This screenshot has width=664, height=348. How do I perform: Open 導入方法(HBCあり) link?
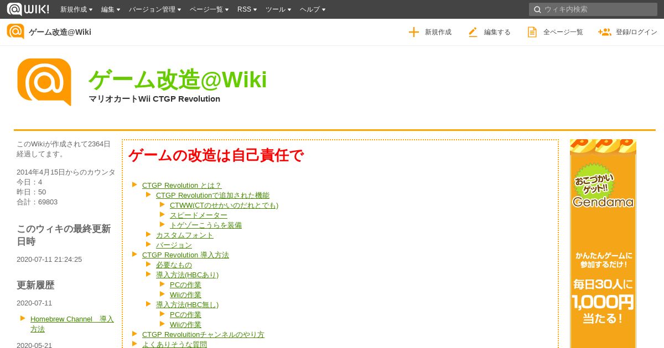(187, 275)
